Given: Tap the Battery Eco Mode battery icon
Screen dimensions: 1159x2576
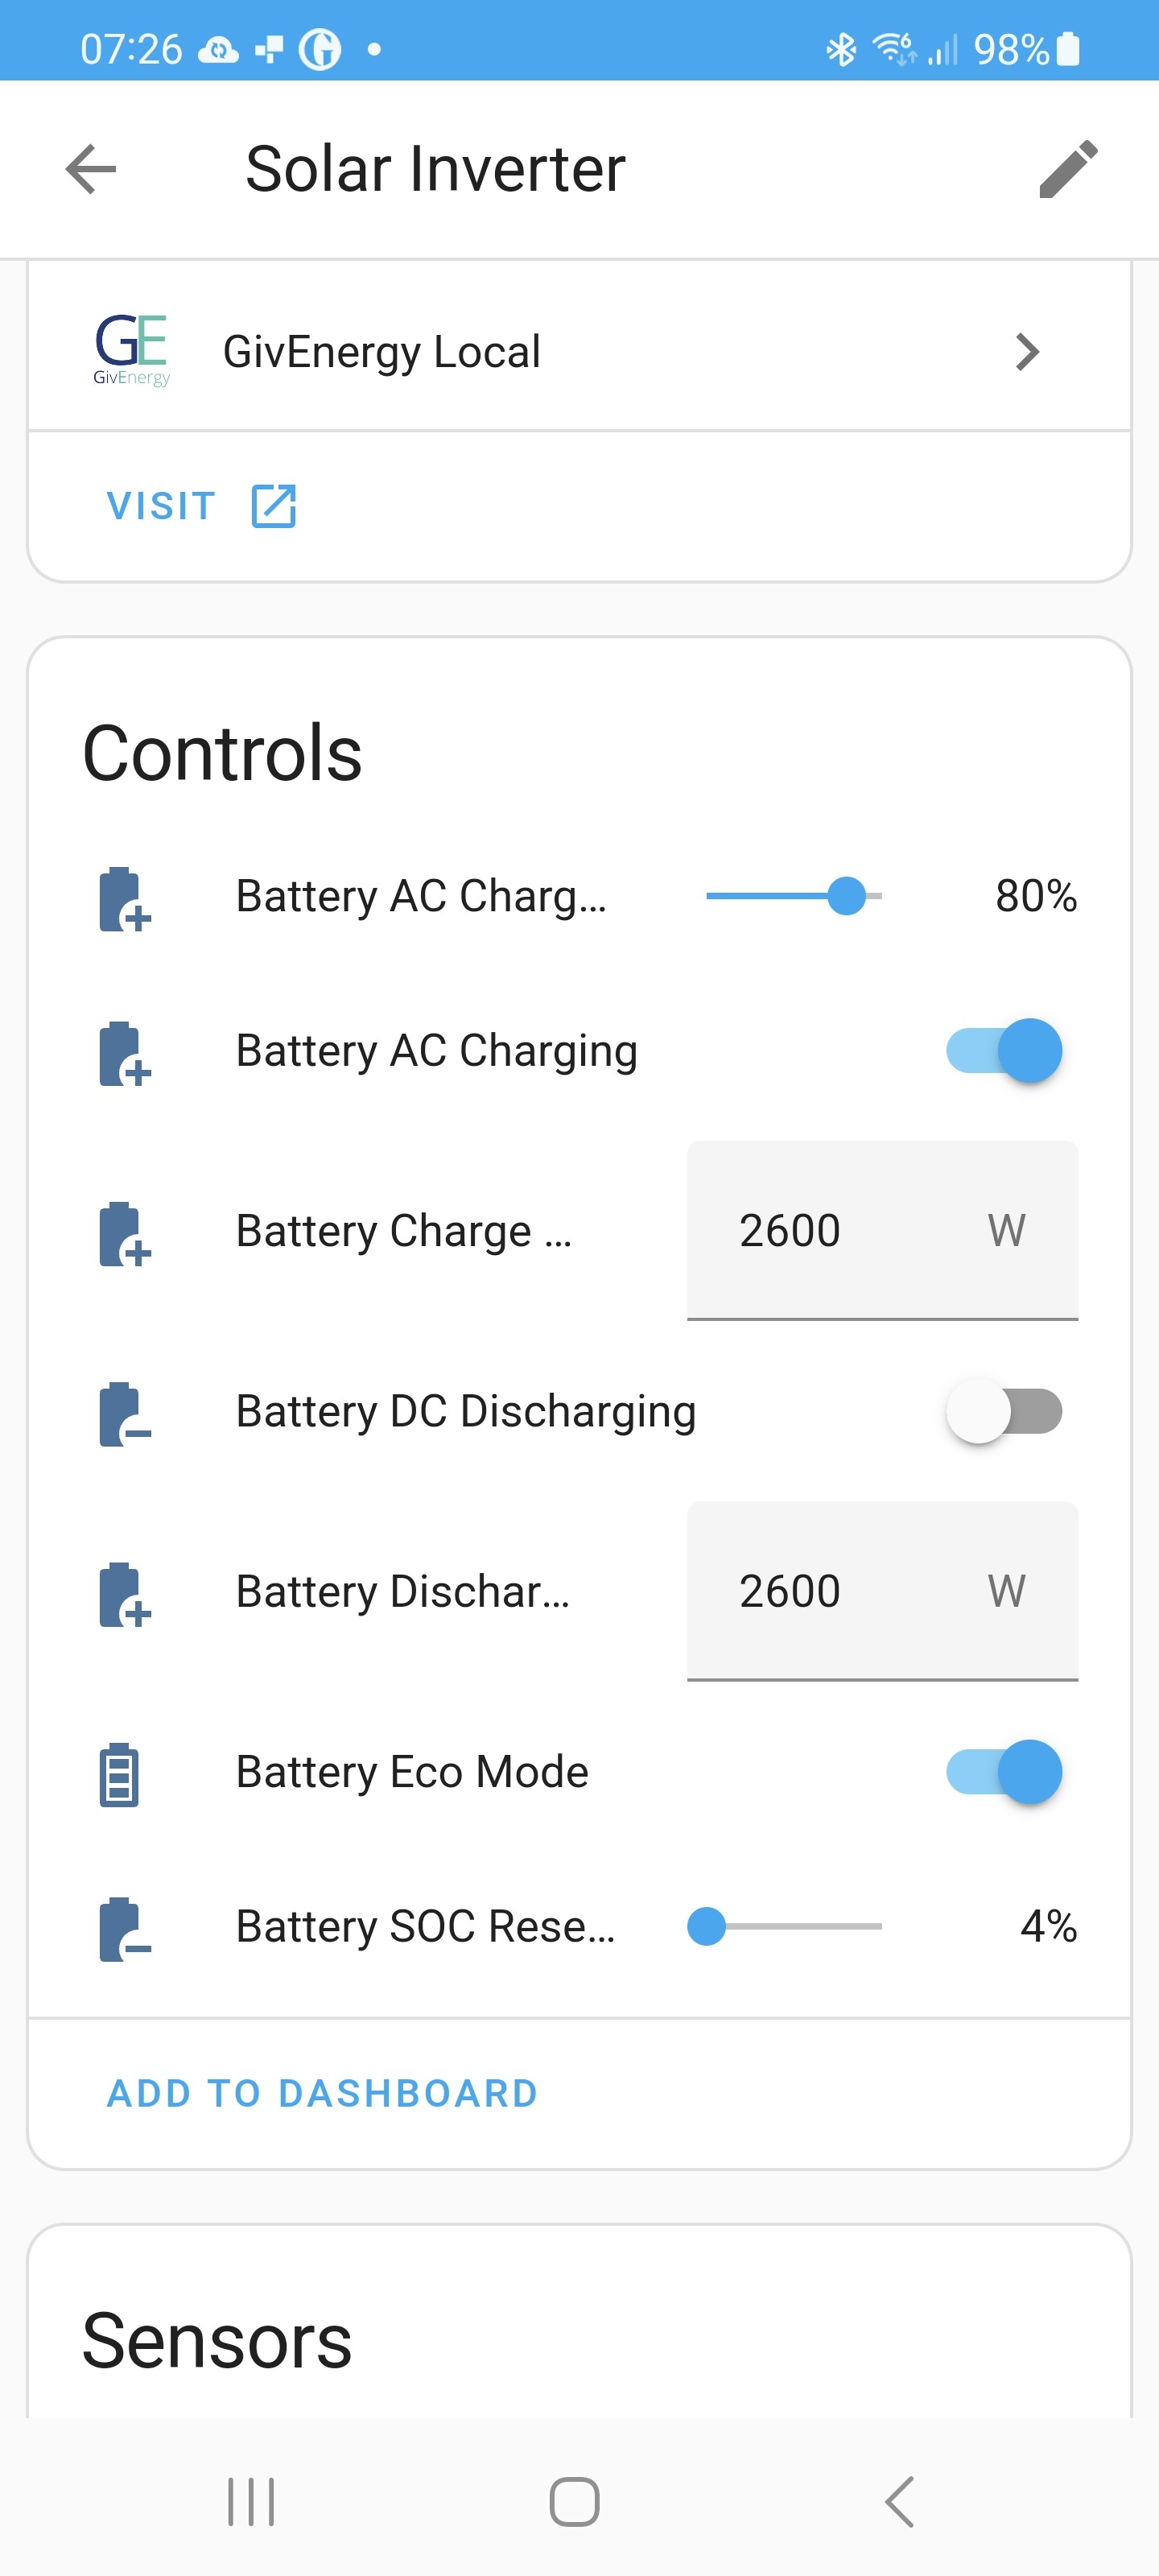Looking at the screenshot, I should 119,1773.
